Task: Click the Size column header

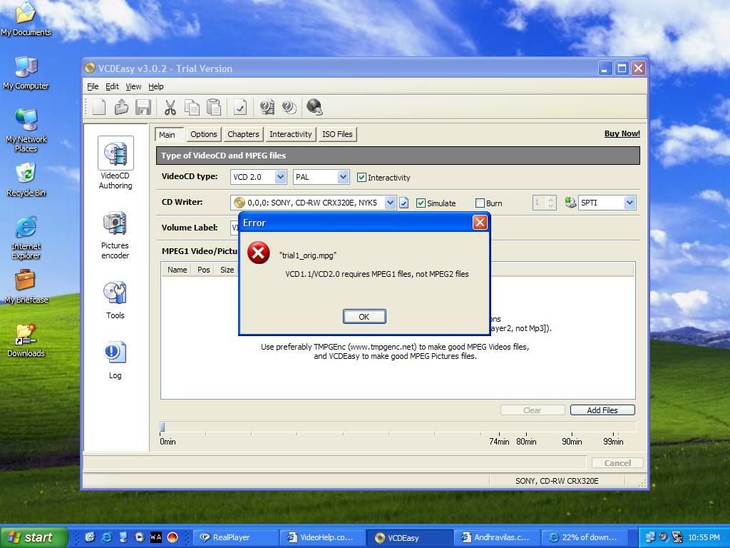Action: [227, 270]
